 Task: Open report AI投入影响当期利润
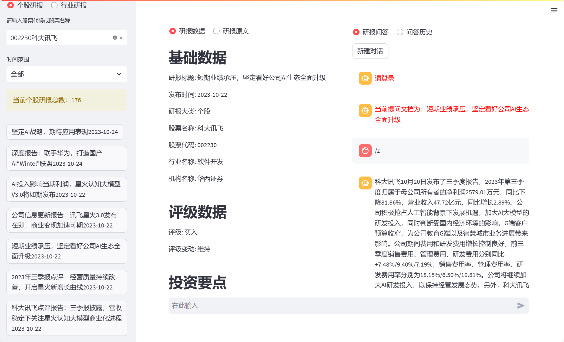click(67, 189)
